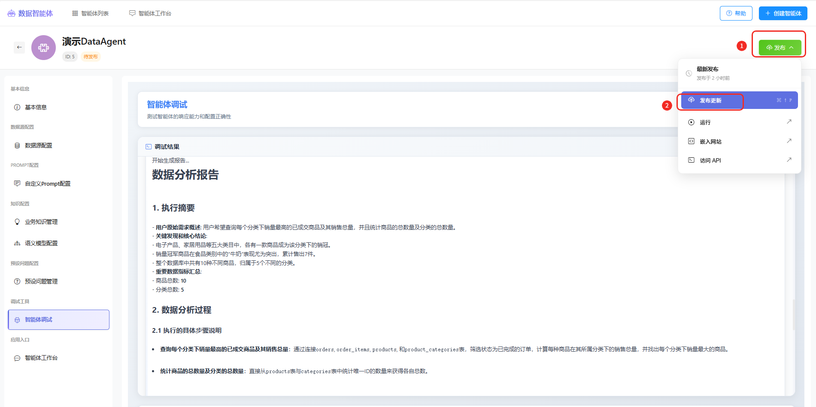This screenshot has width=816, height=407.
Task: Select the 数据源配置 sidebar icon
Action: pos(17,145)
